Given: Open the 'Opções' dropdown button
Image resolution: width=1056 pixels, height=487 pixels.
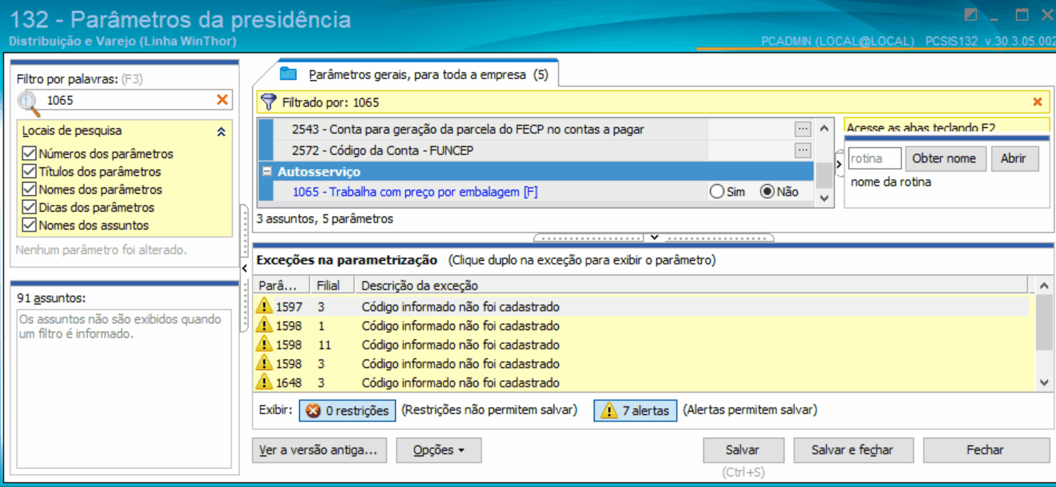Looking at the screenshot, I should (x=438, y=450).
